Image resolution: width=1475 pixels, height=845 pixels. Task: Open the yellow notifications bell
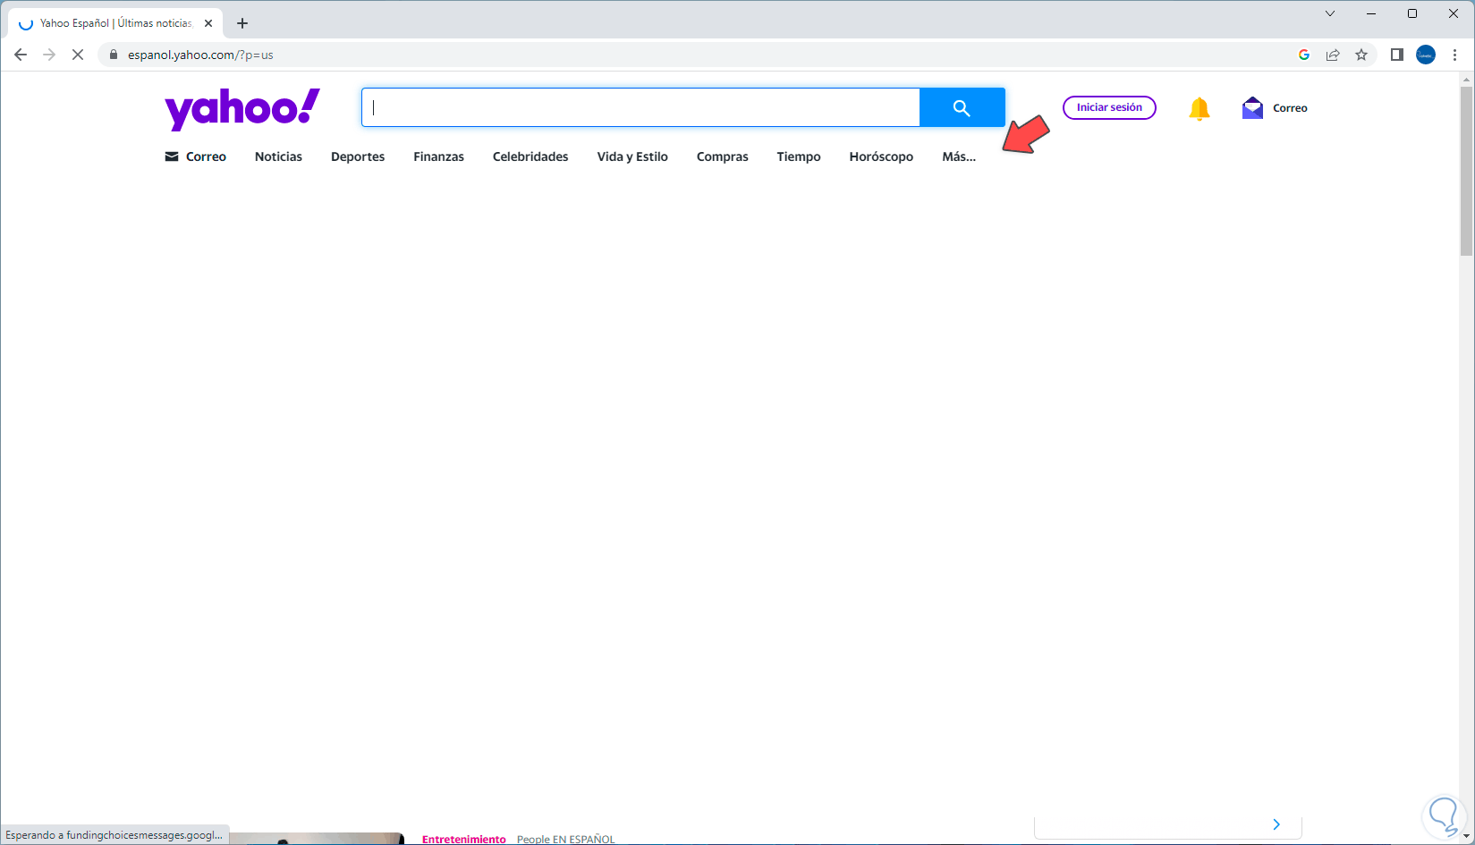coord(1199,108)
